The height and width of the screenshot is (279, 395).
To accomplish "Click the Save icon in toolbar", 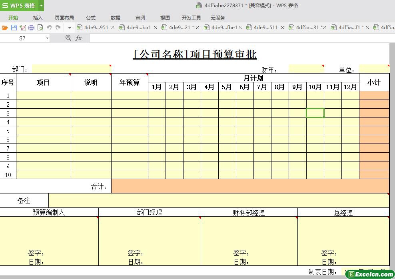I will (14, 28).
